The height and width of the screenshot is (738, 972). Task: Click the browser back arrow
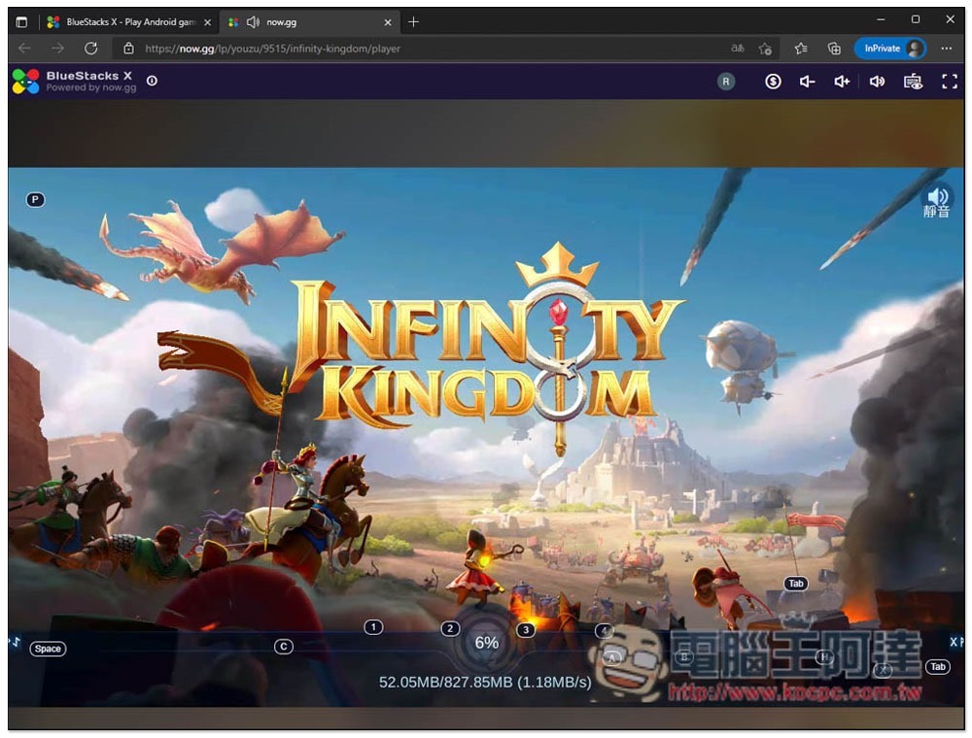(24, 49)
